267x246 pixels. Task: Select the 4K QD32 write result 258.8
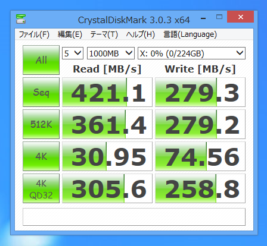point(200,188)
